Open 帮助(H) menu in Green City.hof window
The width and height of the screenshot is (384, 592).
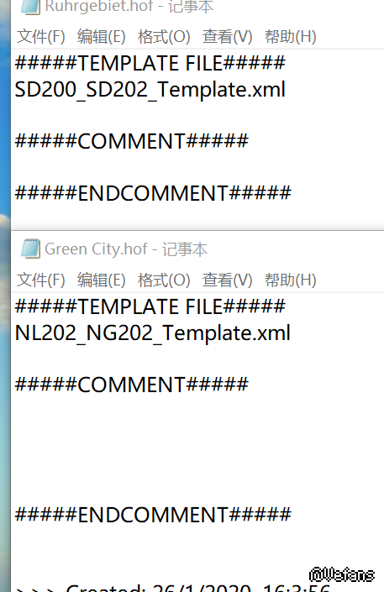pos(290,280)
